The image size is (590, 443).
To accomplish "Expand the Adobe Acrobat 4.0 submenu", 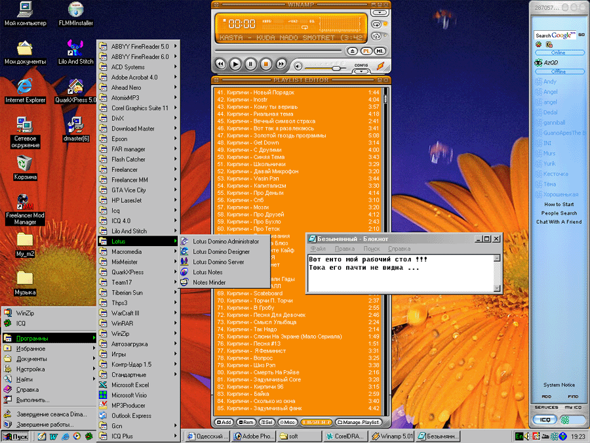I will (138, 77).
